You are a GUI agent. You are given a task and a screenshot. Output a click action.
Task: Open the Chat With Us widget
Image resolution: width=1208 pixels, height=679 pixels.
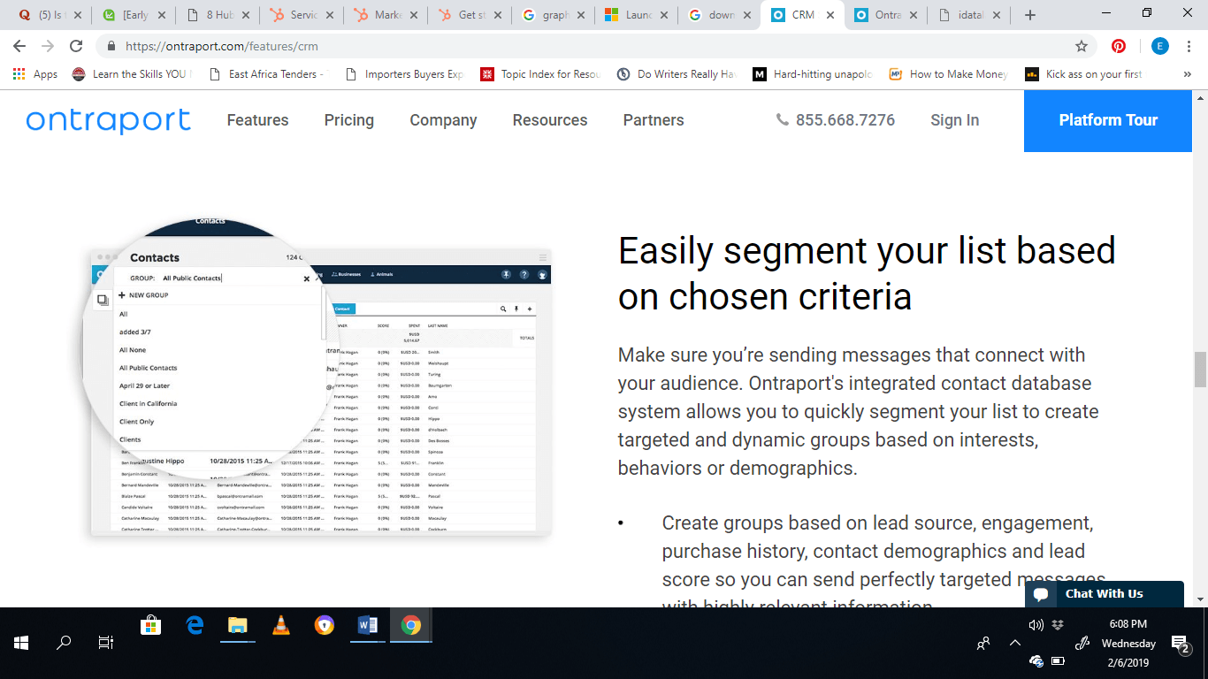point(1104,594)
